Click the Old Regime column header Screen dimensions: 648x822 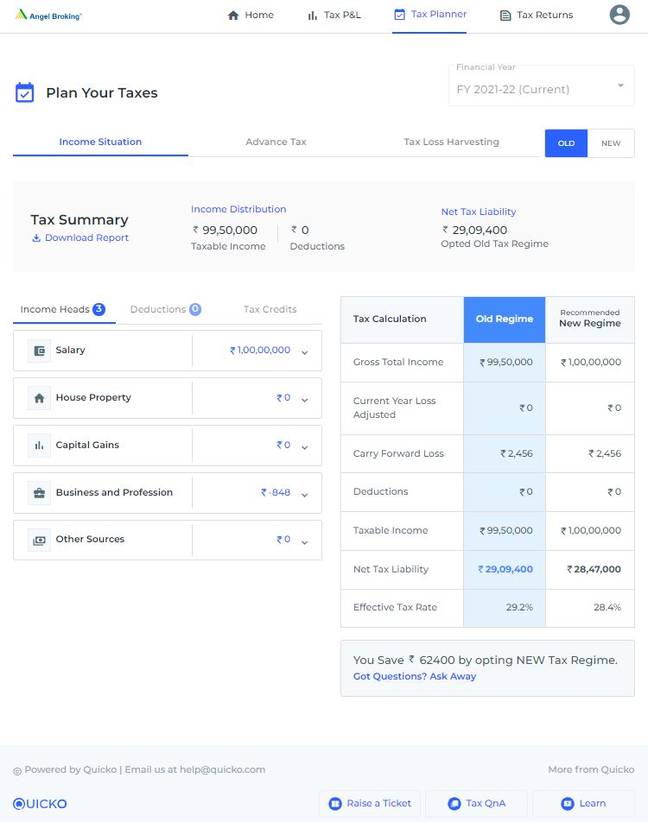505,319
